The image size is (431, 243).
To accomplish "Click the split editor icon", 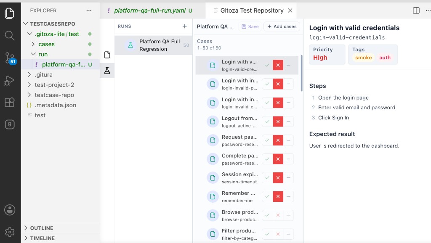I will (416, 11).
